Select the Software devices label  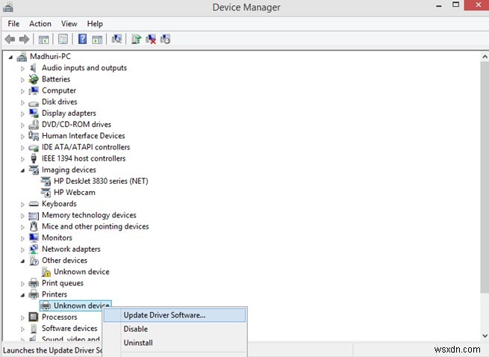click(x=69, y=329)
